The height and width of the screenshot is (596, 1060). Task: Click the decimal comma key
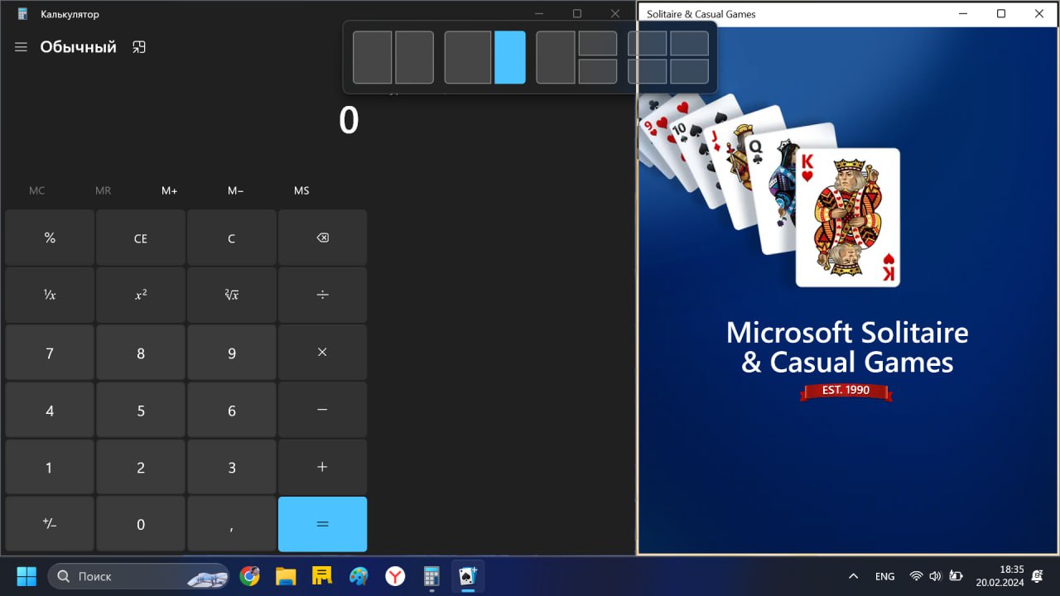[232, 524]
